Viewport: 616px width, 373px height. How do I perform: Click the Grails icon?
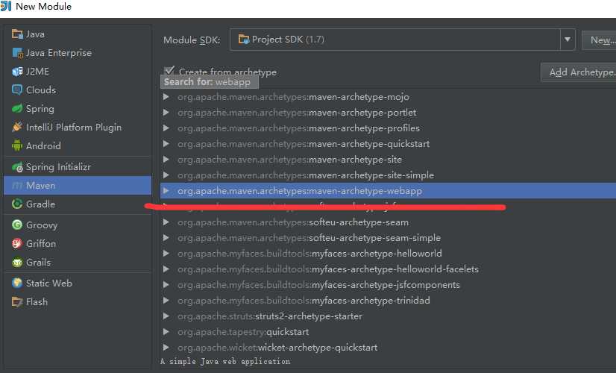17,262
